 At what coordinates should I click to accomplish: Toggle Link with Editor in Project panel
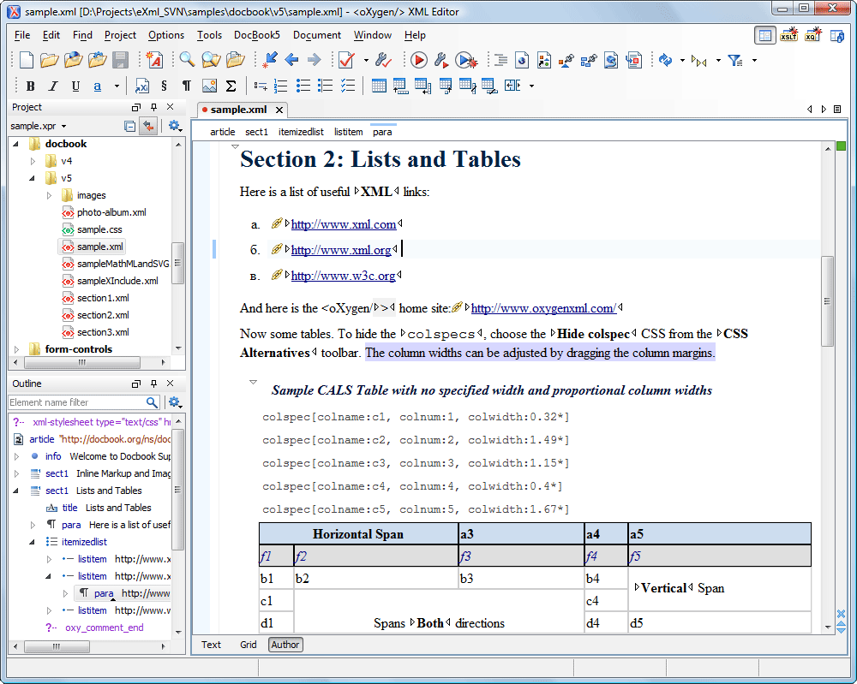point(148,126)
